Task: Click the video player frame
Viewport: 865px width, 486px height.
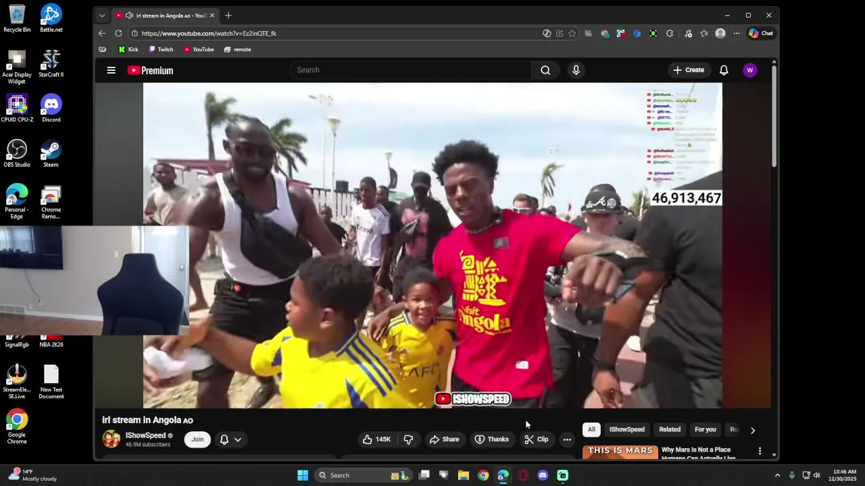Action: pos(432,246)
